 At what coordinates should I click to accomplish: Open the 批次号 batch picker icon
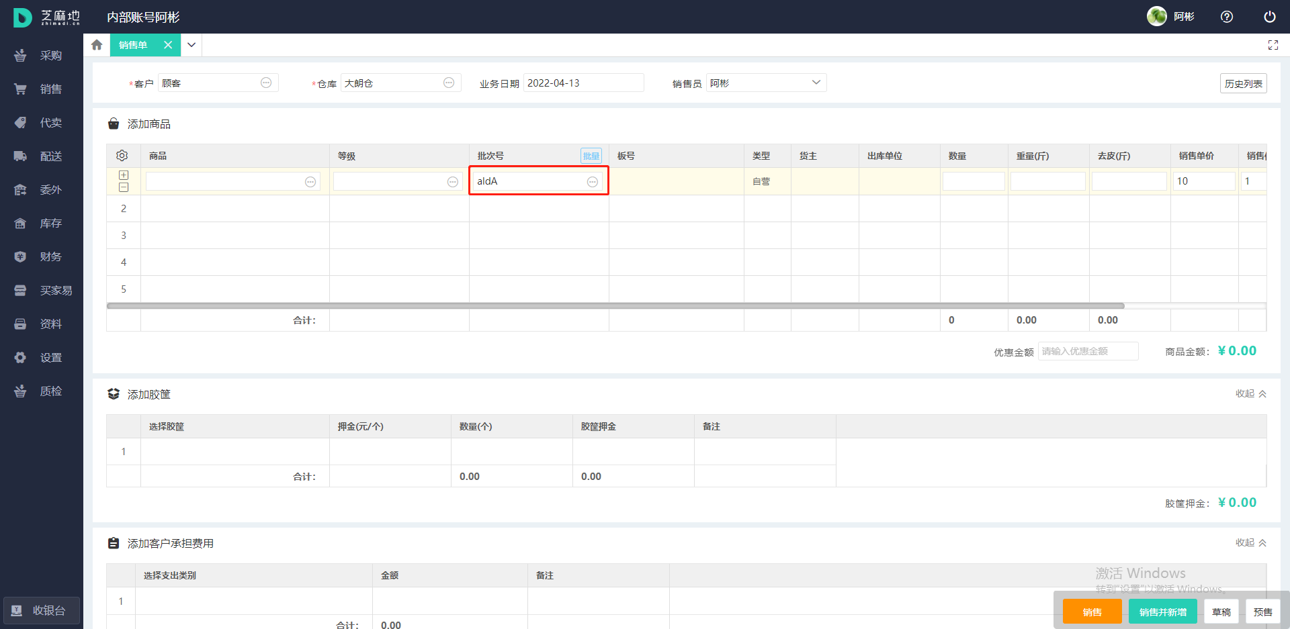(593, 182)
